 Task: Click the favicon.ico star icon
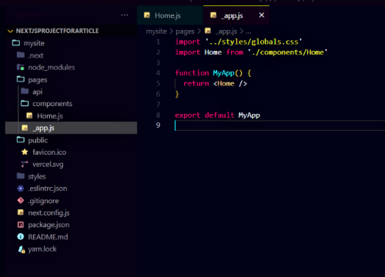pos(25,152)
